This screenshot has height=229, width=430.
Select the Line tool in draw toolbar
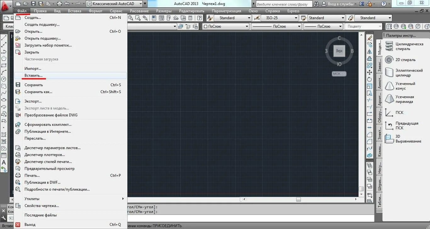pyautogui.click(x=4, y=38)
